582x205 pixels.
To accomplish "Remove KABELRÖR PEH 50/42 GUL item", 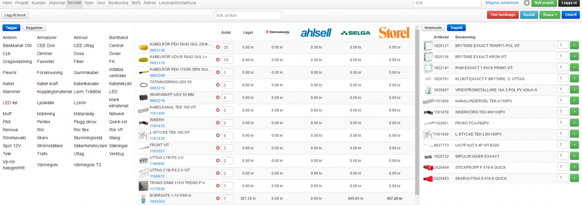I will pyautogui.click(x=218, y=47).
